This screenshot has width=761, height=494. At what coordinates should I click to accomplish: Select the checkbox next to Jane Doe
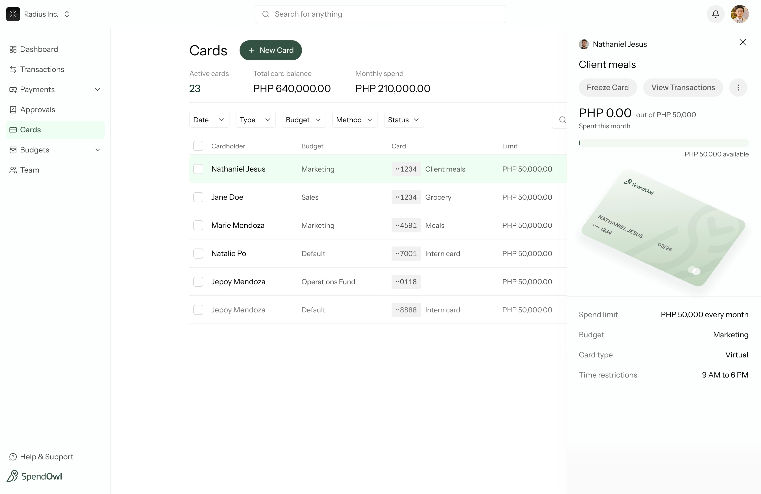(x=198, y=197)
